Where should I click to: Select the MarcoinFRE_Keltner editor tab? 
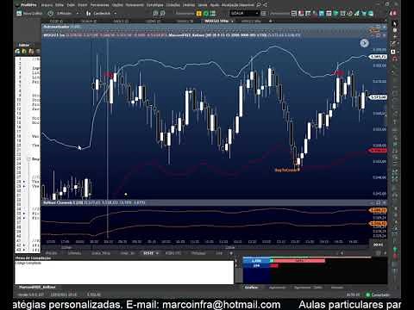tap(37, 287)
